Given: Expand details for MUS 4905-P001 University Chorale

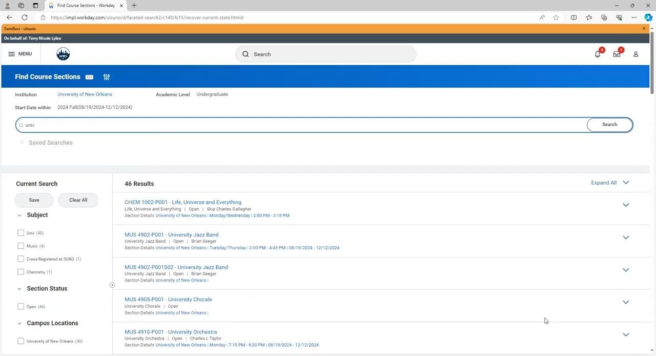Looking at the screenshot, I should click(626, 302).
